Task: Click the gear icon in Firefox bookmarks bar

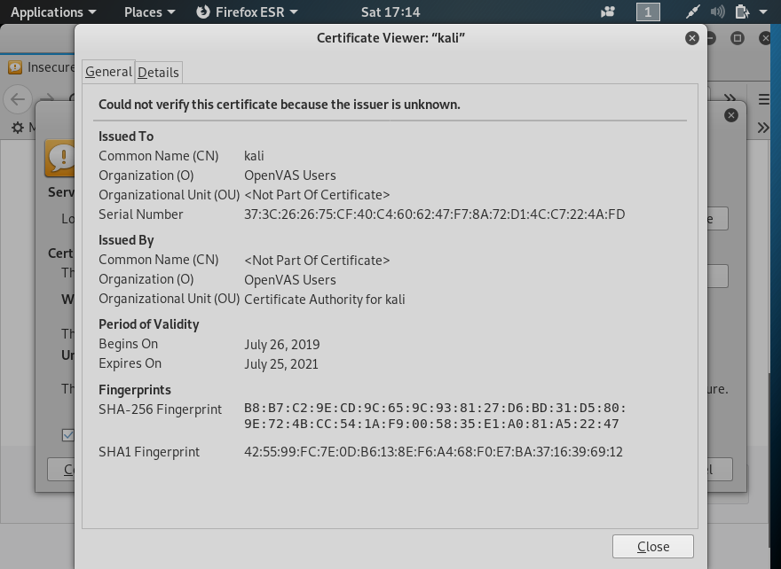Action: (x=18, y=128)
